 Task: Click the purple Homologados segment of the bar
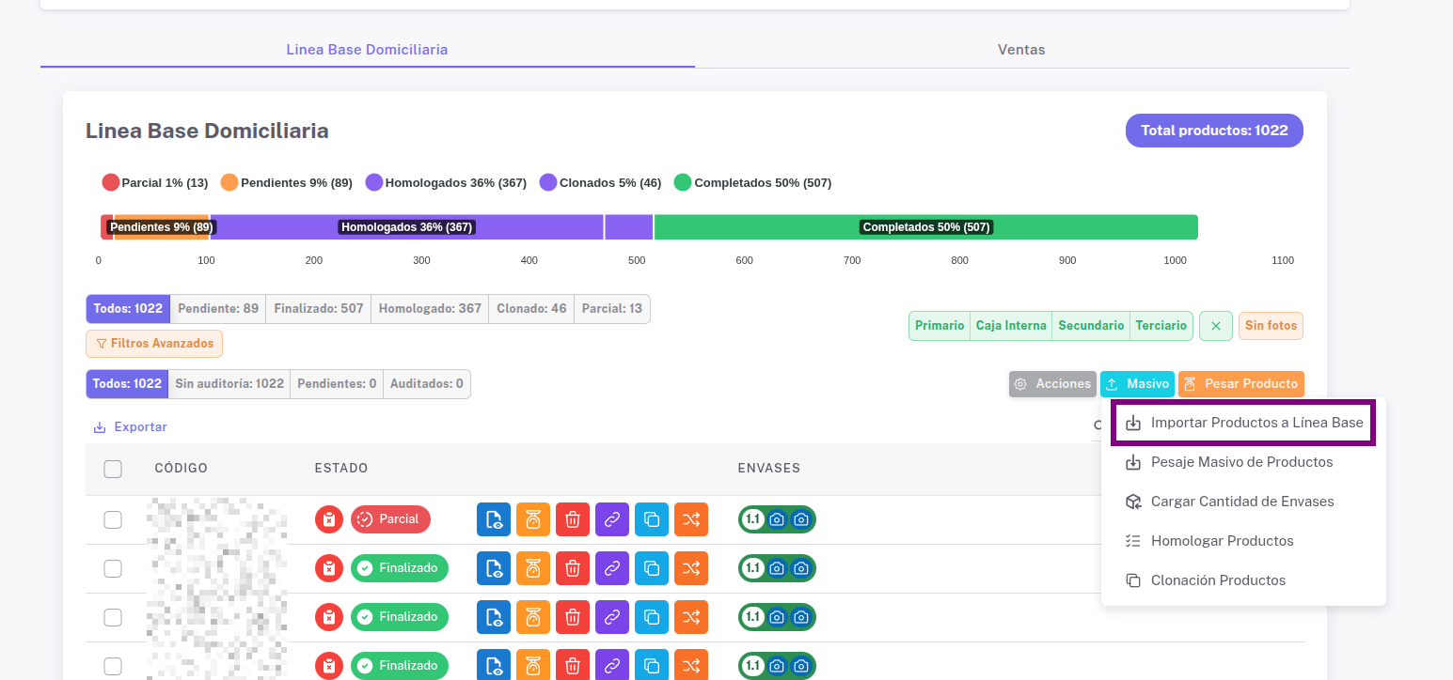point(406,227)
